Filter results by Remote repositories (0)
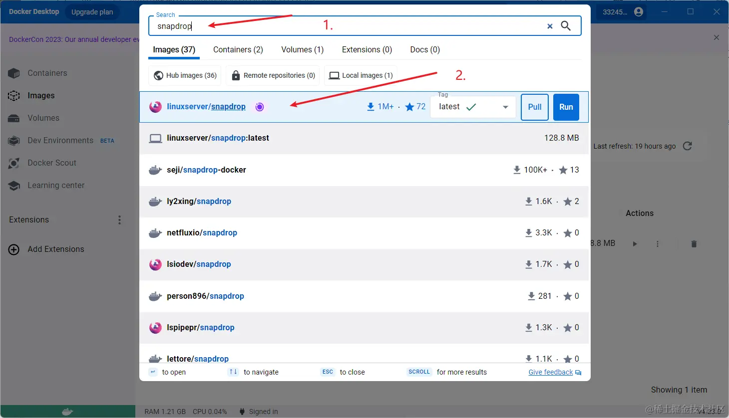The image size is (729, 418). (273, 75)
